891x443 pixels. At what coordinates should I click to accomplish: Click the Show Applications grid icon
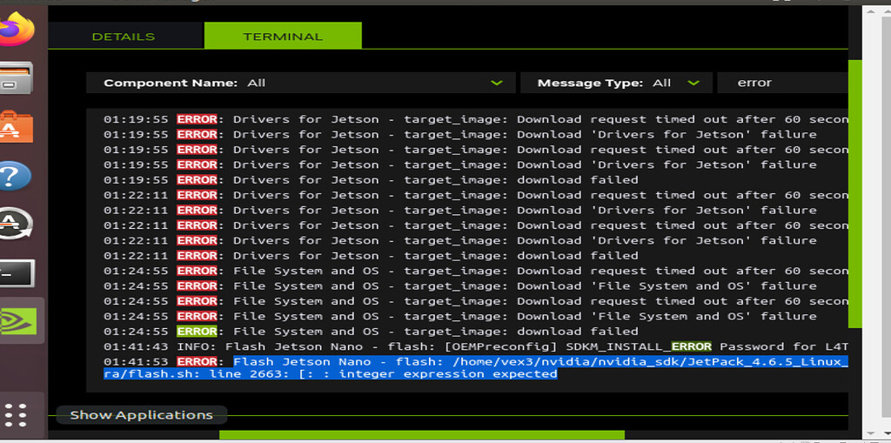[17, 413]
